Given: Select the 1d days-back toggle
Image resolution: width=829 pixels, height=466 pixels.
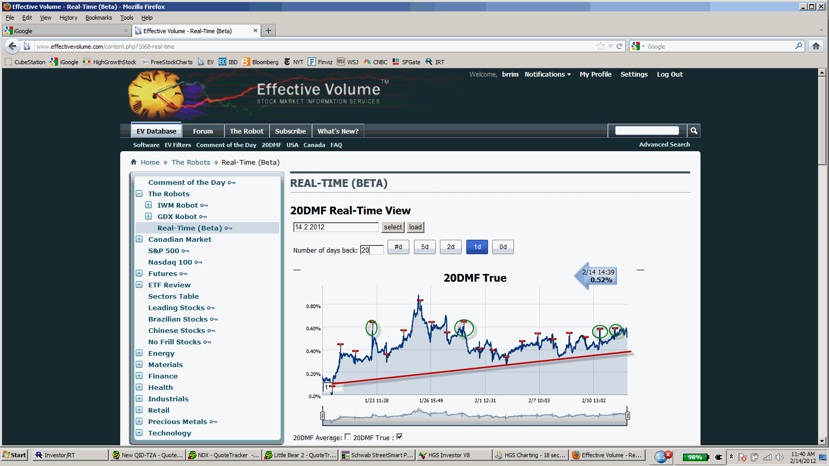Looking at the screenshot, I should click(x=477, y=247).
